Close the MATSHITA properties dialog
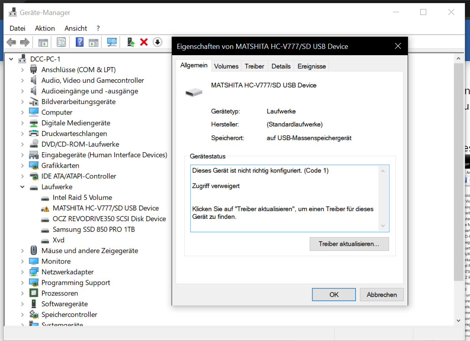Viewport: 470px width, 341px height. click(x=398, y=46)
